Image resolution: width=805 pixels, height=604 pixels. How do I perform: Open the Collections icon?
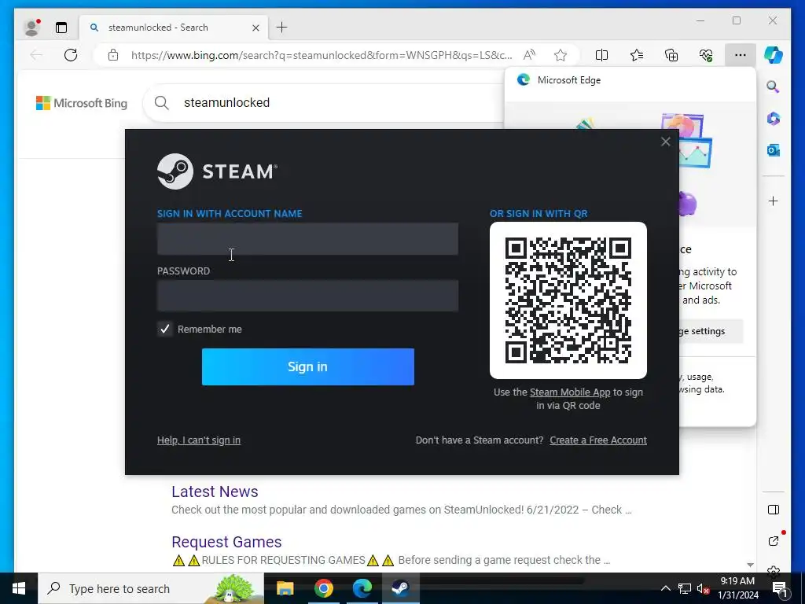coord(671,55)
